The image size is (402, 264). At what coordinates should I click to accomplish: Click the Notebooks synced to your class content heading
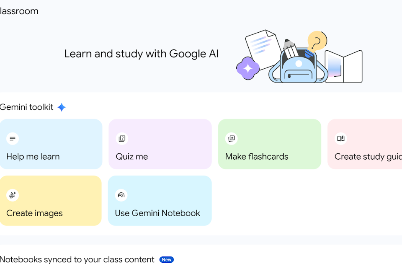pyautogui.click(x=77, y=259)
